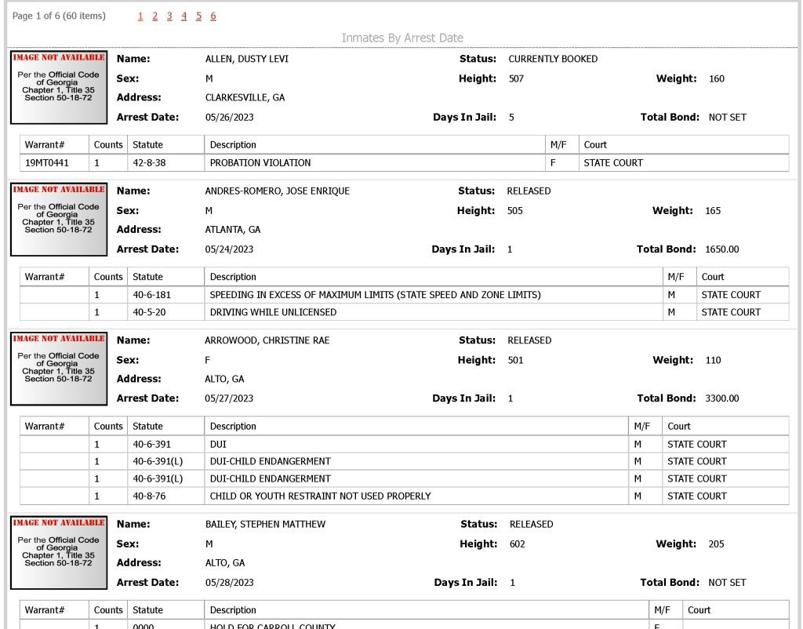The width and height of the screenshot is (803, 629).
Task: Jump to page 4
Action: (x=183, y=16)
